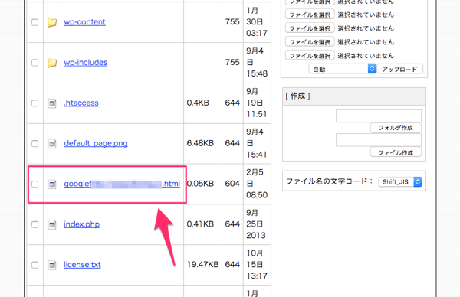Image resolution: width=460 pixels, height=297 pixels.
Task: Tick the checkbox for the google .html file
Action: (35, 184)
